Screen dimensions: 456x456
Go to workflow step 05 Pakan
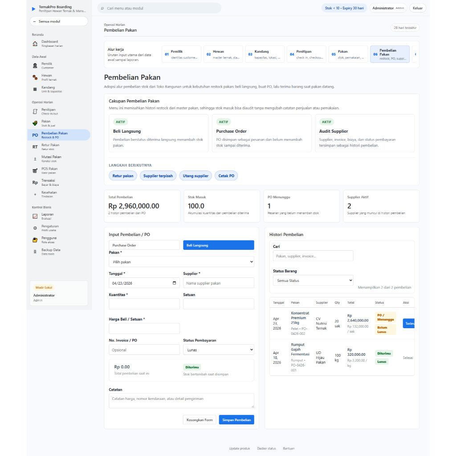[x=348, y=54]
